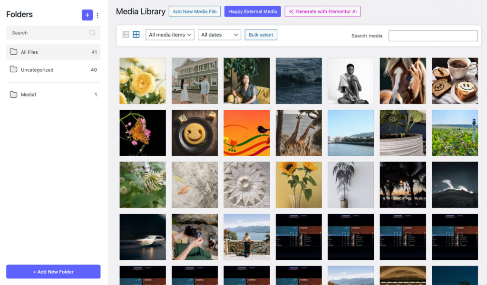This screenshot has height=285, width=487.
Task: Select the sand with orange toy photo
Action: 195,185
